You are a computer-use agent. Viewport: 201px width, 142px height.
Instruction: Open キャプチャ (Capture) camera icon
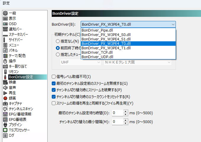tap(5, 103)
